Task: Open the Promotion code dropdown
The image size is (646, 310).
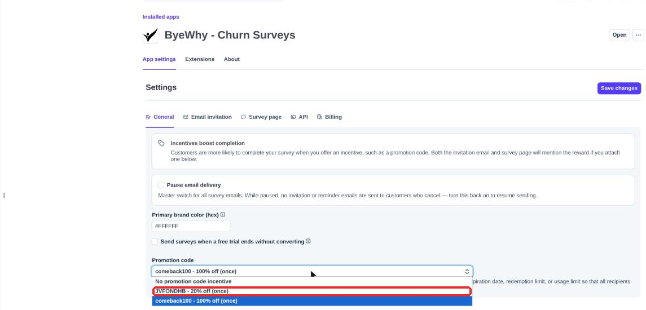Action: point(313,271)
